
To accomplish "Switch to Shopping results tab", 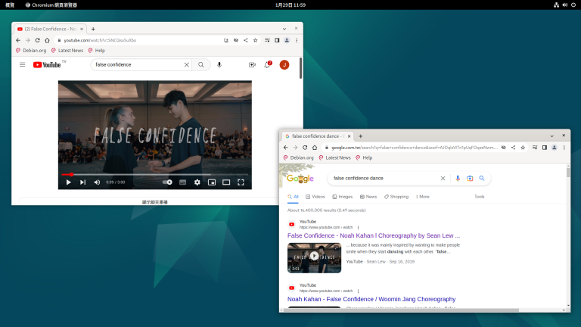I will pos(396,197).
